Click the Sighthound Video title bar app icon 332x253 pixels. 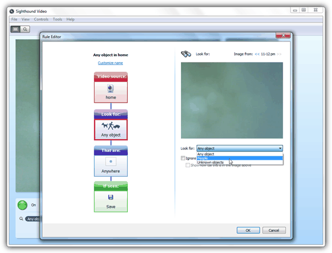12,11
